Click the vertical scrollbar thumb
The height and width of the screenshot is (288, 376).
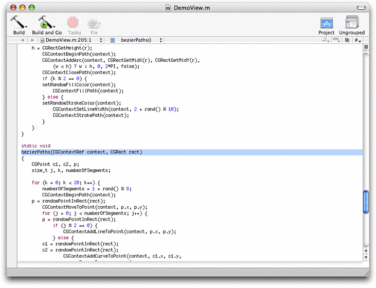click(x=366, y=201)
